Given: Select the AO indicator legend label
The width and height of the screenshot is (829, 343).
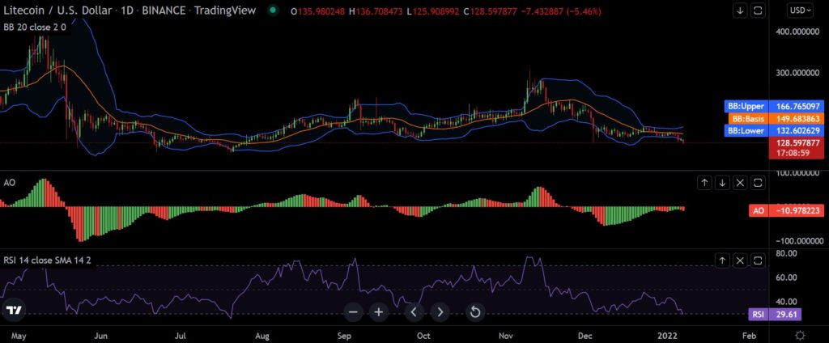Looking at the screenshot, I should pos(10,183).
